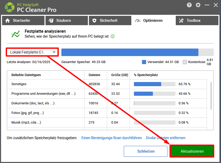Image resolution: width=221 pixels, height=163 pixels.
Task: Click the info icon beside description text
Action: [x=113, y=36]
